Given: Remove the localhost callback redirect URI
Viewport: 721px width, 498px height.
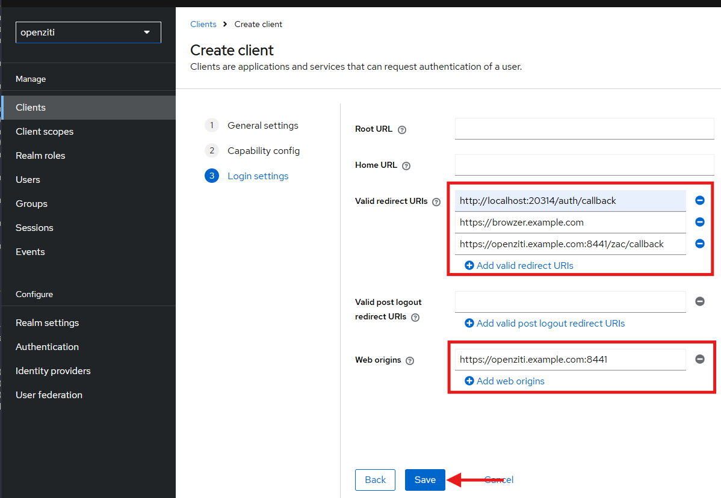Looking at the screenshot, I should [x=699, y=200].
